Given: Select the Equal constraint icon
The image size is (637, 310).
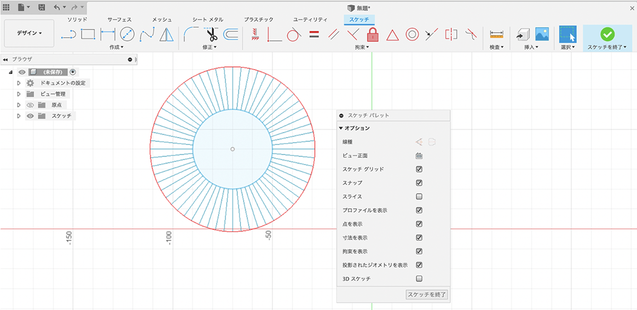Looking at the screenshot, I should pos(314,35).
